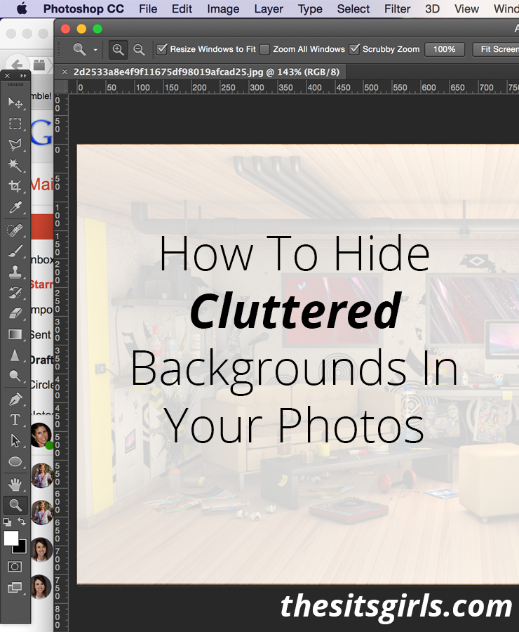
Task: Open the Filter menu
Action: click(x=397, y=9)
